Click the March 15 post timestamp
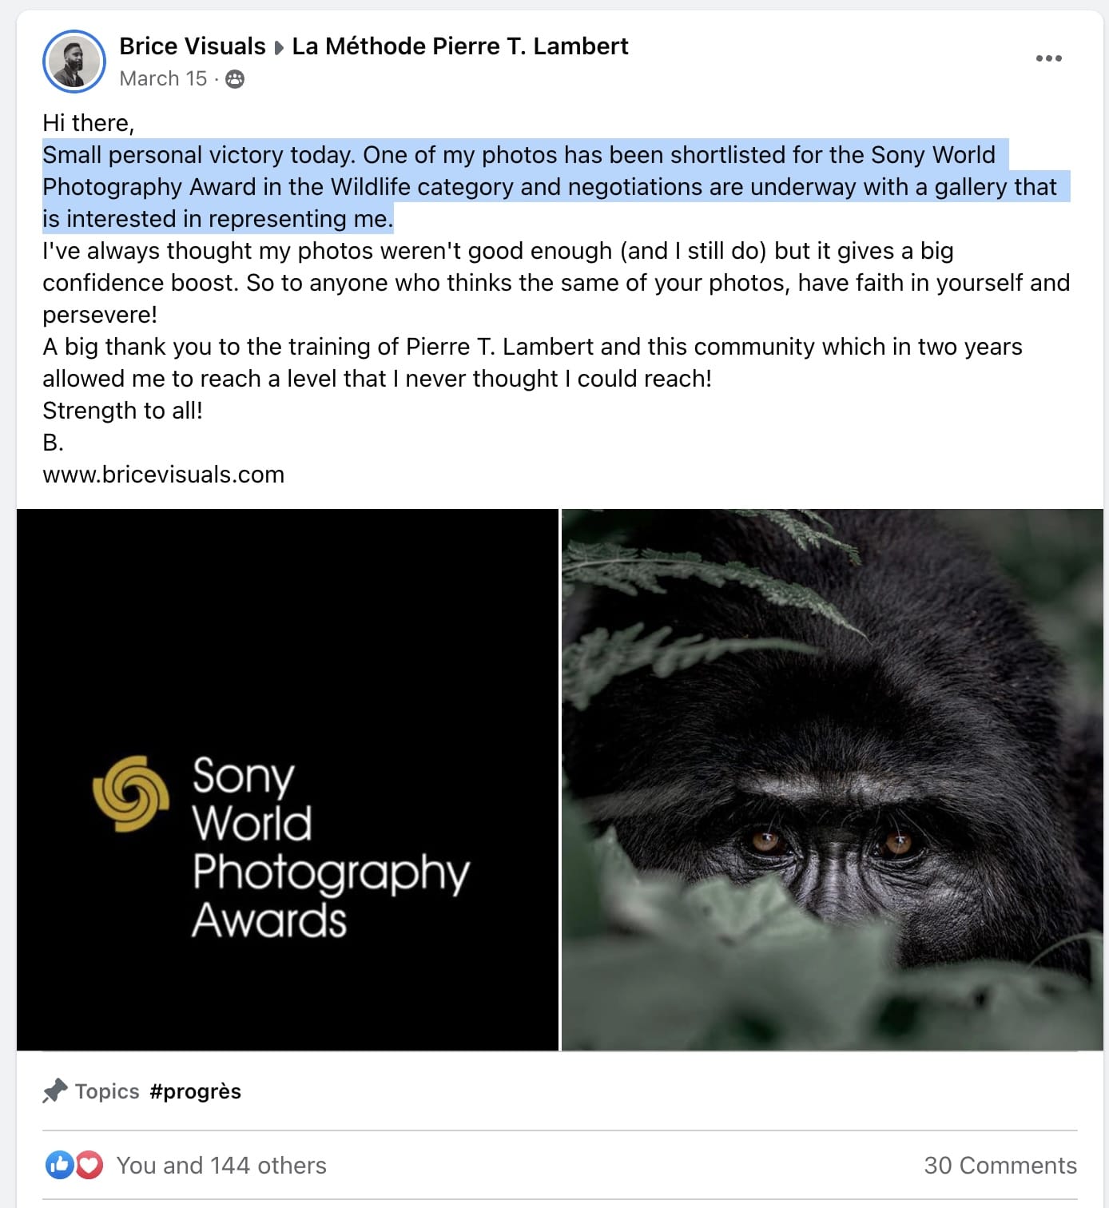Viewport: 1109px width, 1208px height. pos(163,79)
